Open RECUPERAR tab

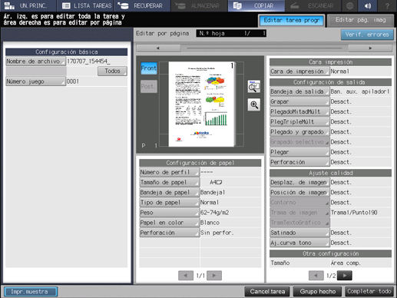tap(141, 5)
